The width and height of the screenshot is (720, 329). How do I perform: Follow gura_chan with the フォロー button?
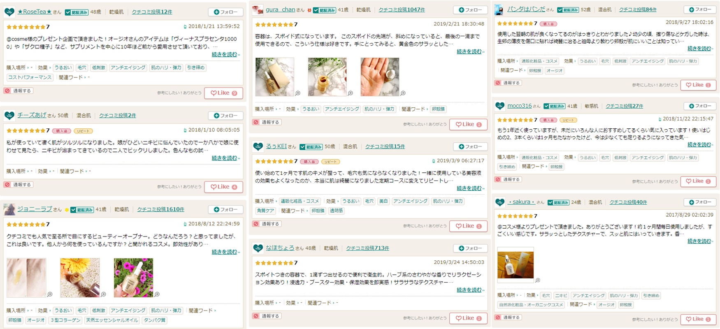[x=470, y=10]
